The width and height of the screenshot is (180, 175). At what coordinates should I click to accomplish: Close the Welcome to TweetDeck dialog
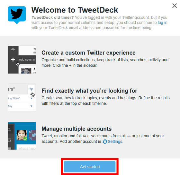[175, 6]
